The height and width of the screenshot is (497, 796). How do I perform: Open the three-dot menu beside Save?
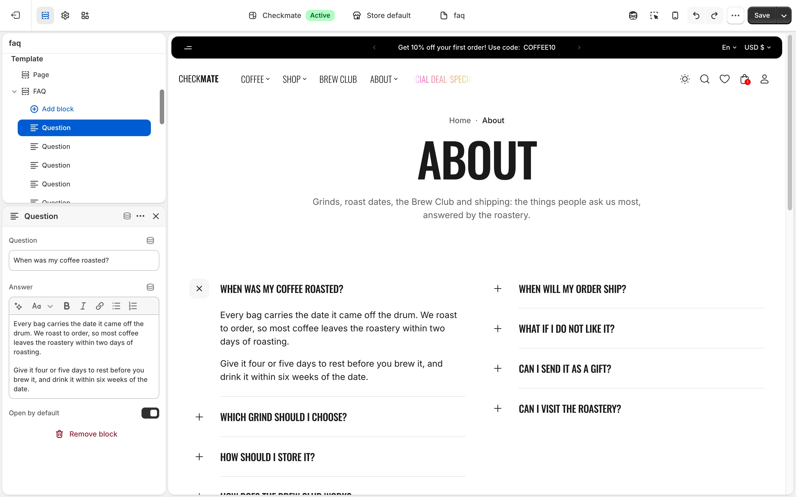point(735,15)
